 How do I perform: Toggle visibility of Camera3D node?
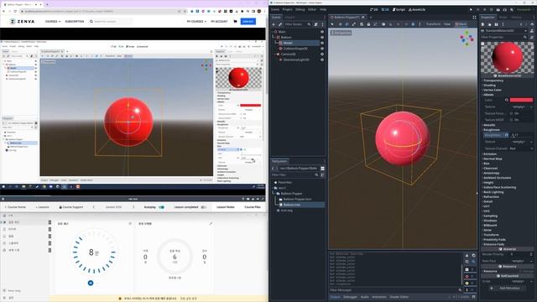322,54
